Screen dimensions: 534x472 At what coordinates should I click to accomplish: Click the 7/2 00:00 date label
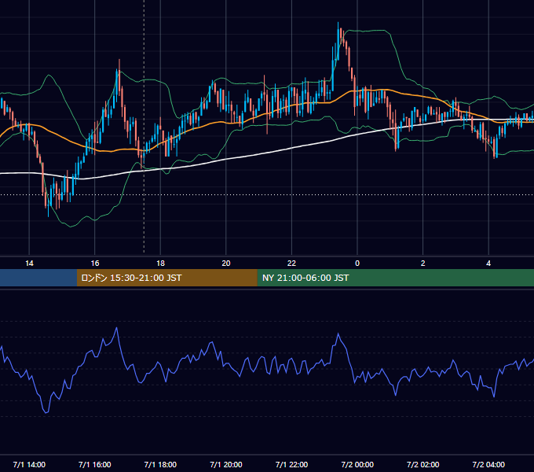[x=357, y=464]
